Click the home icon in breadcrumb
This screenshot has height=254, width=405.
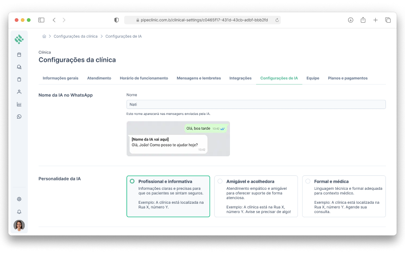[44, 36]
